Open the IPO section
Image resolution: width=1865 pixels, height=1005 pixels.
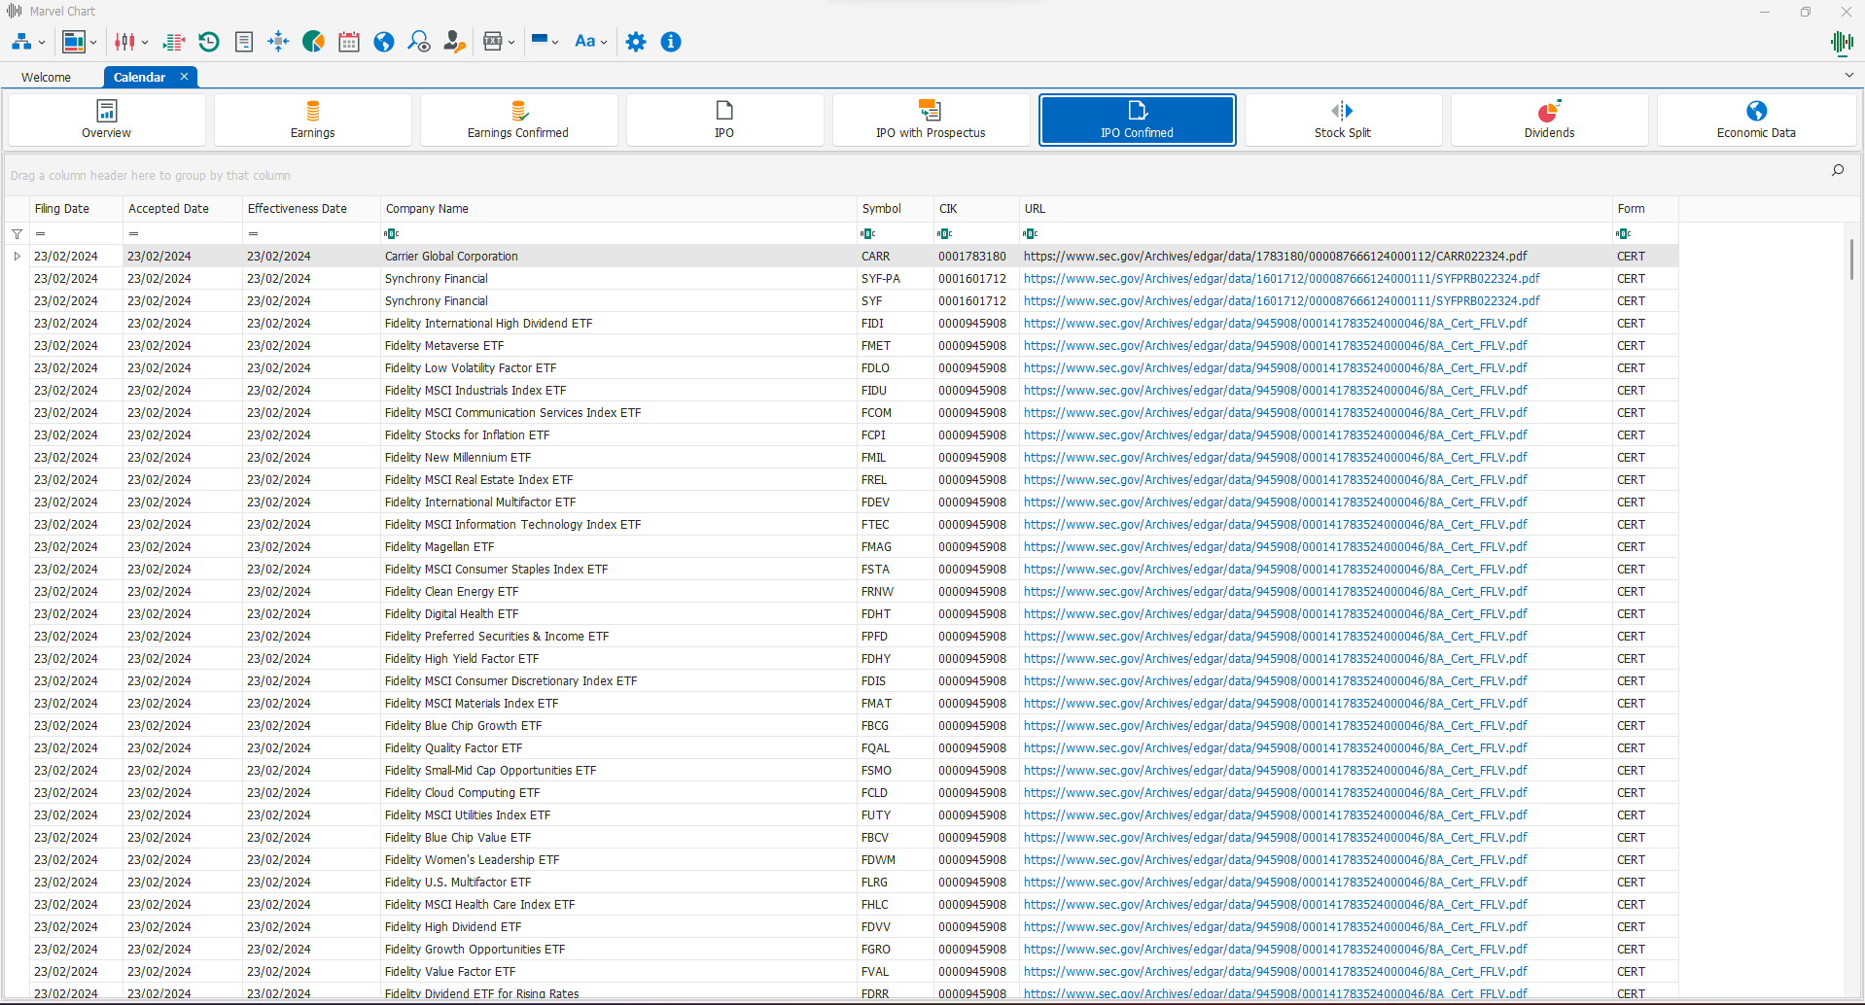pos(724,120)
